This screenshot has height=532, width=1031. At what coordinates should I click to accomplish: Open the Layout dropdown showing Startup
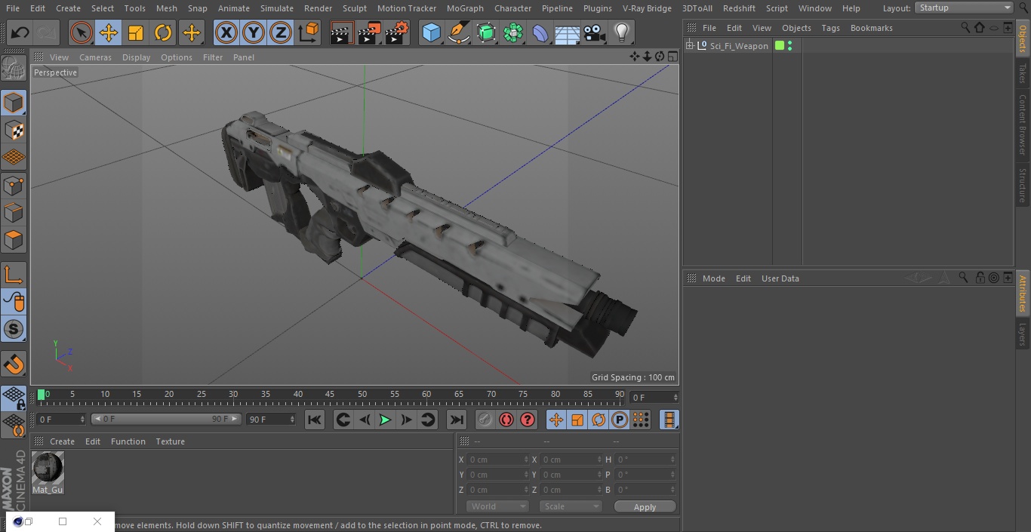coord(965,8)
